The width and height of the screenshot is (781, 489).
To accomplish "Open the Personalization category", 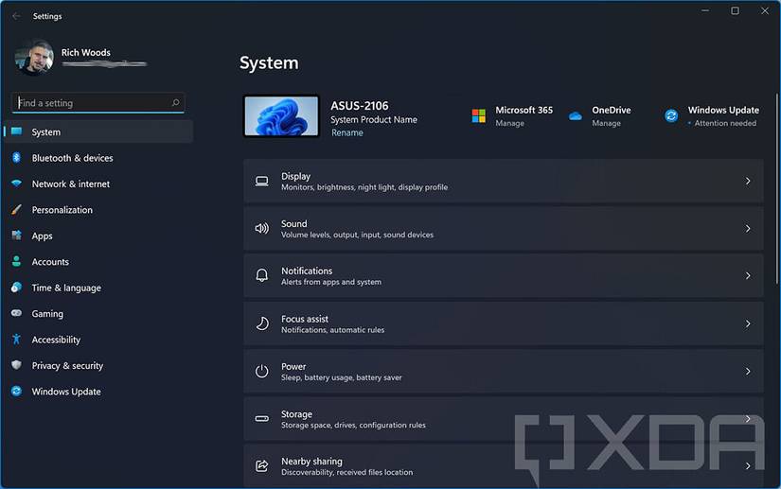I will point(98,209).
